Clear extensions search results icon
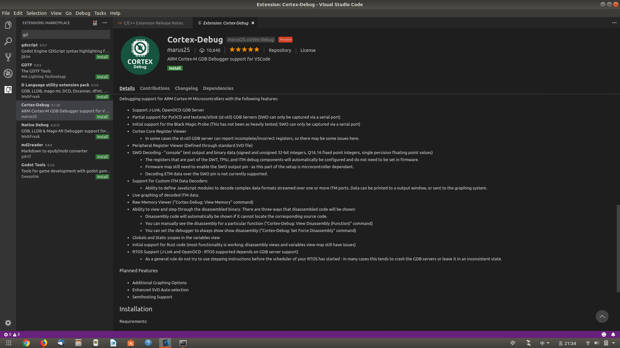 click(x=95, y=23)
